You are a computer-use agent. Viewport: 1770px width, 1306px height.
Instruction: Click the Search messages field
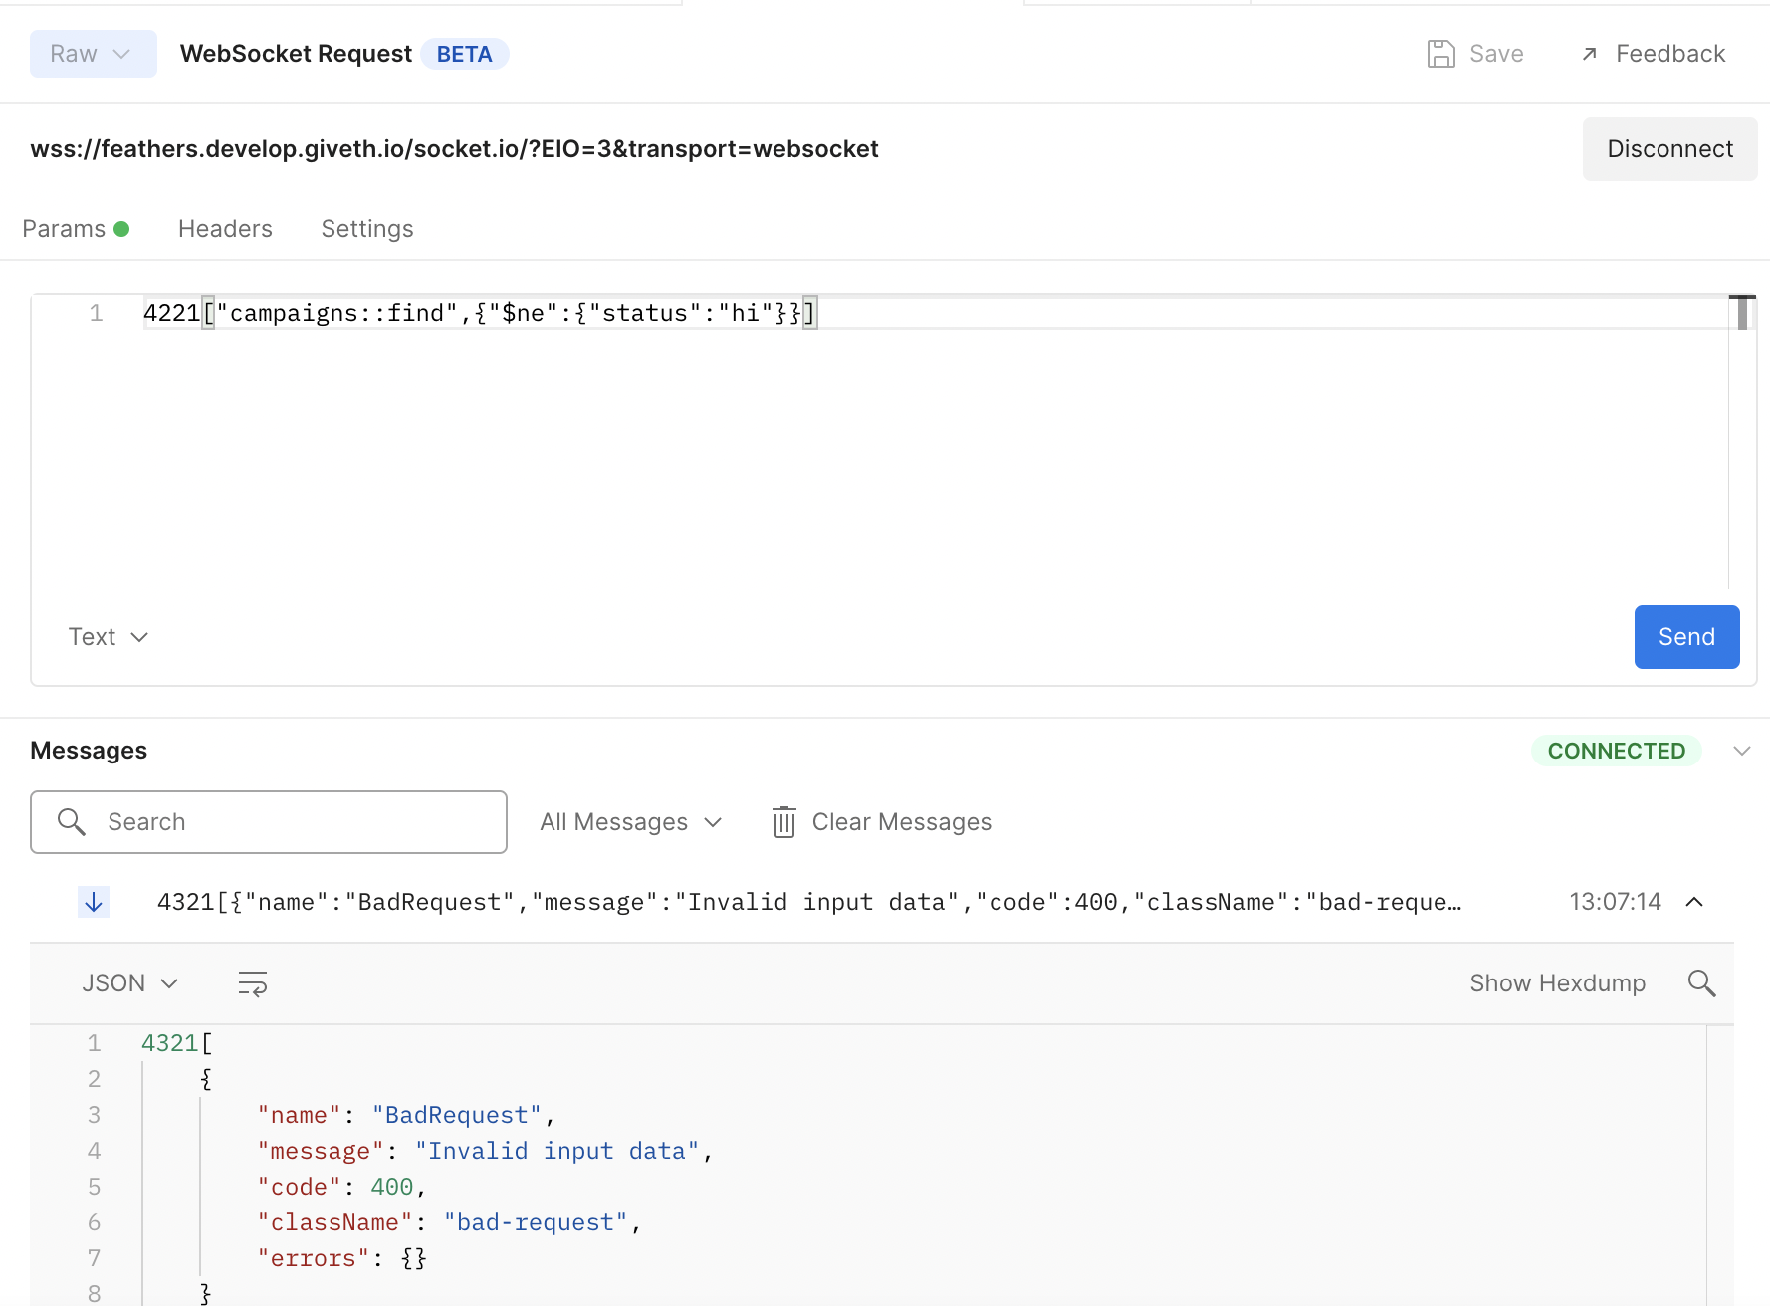[x=269, y=822]
